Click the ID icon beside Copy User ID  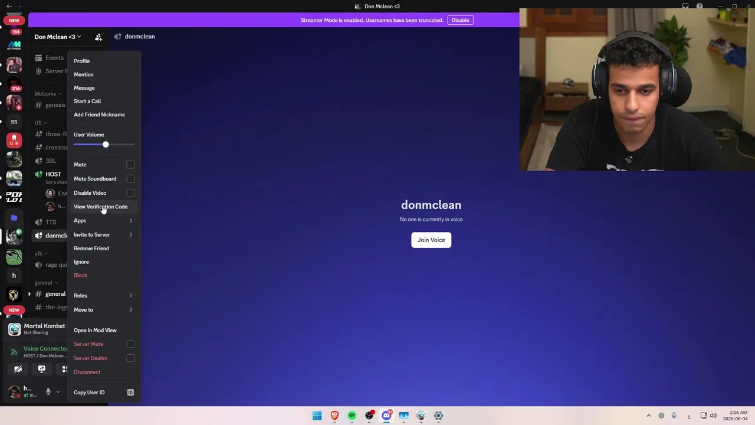[x=130, y=393]
